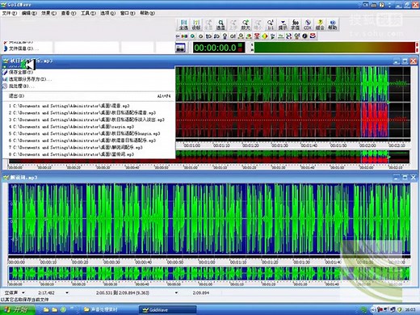Click the Set Markers (设标) toolbar icon
Viewport: 420px width, 315px height.
(196, 25)
